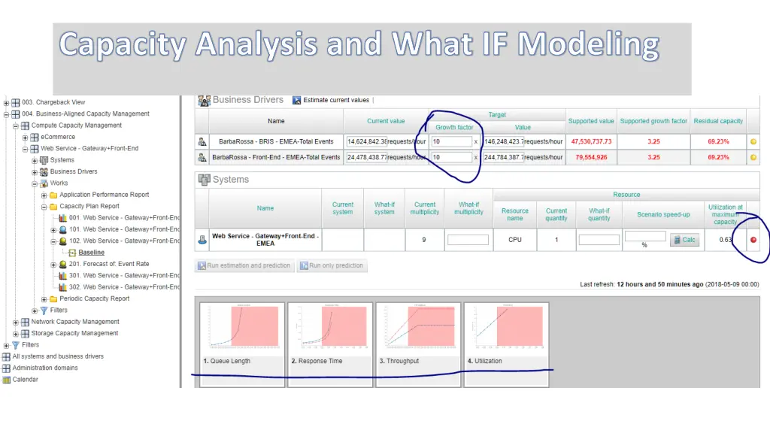This screenshot has width=770, height=433.
Task: Click the Business Drivers node icon in tree
Action: point(44,172)
